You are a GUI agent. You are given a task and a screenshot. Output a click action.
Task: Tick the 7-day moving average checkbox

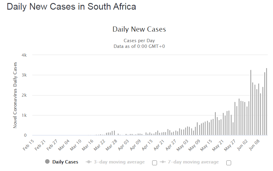tap(229, 163)
